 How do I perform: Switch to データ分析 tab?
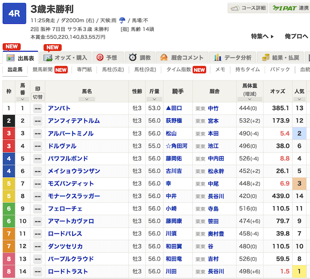232,58
